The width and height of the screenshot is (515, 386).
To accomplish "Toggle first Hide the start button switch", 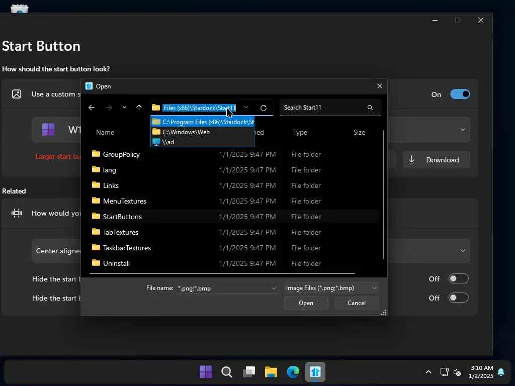I will (458, 278).
